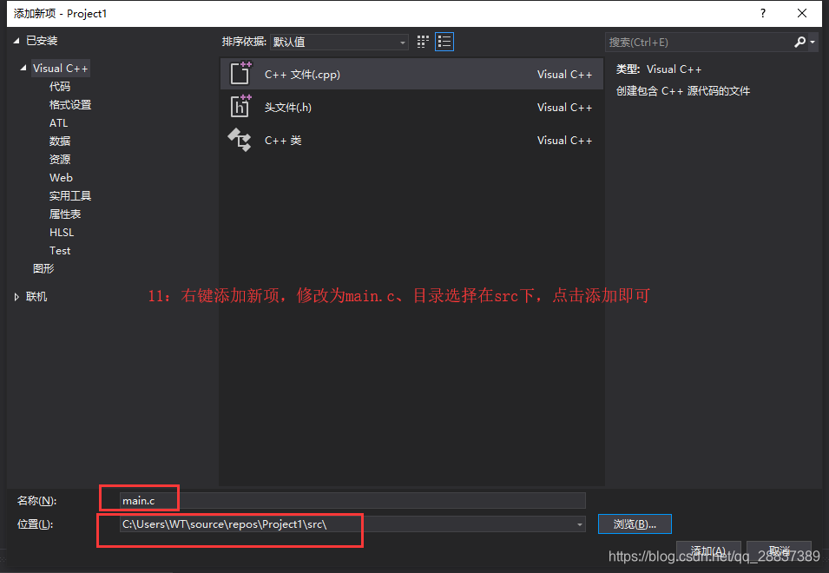Click Visual C++ label in the .cpp row
829x573 pixels.
coord(564,75)
